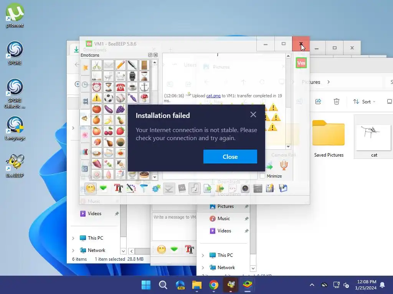Insert the baseball emoticon

[x=120, y=98]
